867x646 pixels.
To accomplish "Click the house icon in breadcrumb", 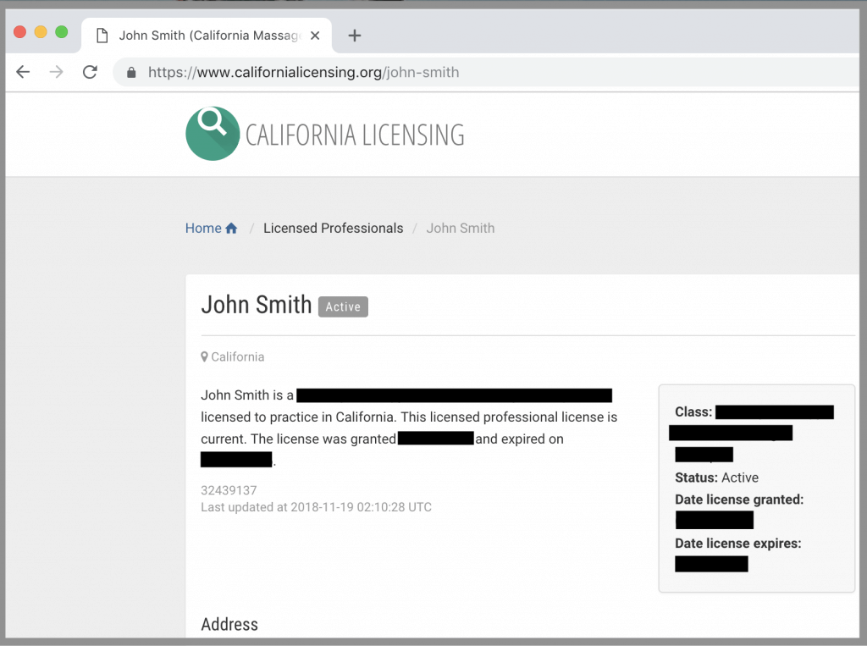I will [x=231, y=229].
